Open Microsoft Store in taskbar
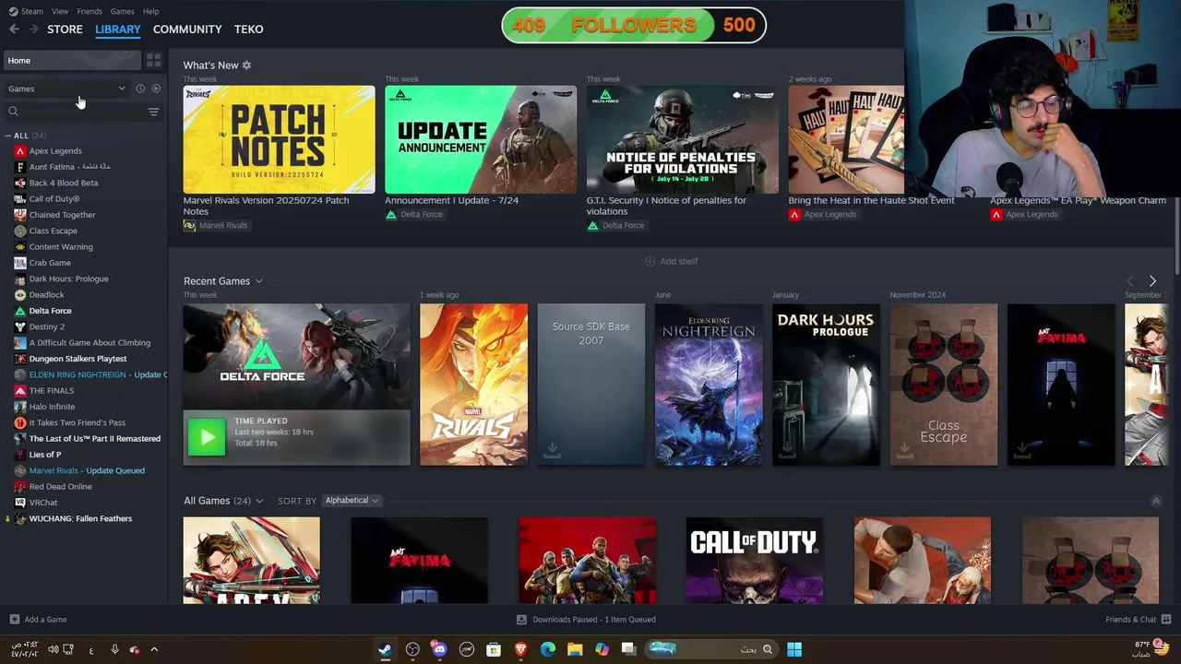The width and height of the screenshot is (1181, 664). coord(494,649)
